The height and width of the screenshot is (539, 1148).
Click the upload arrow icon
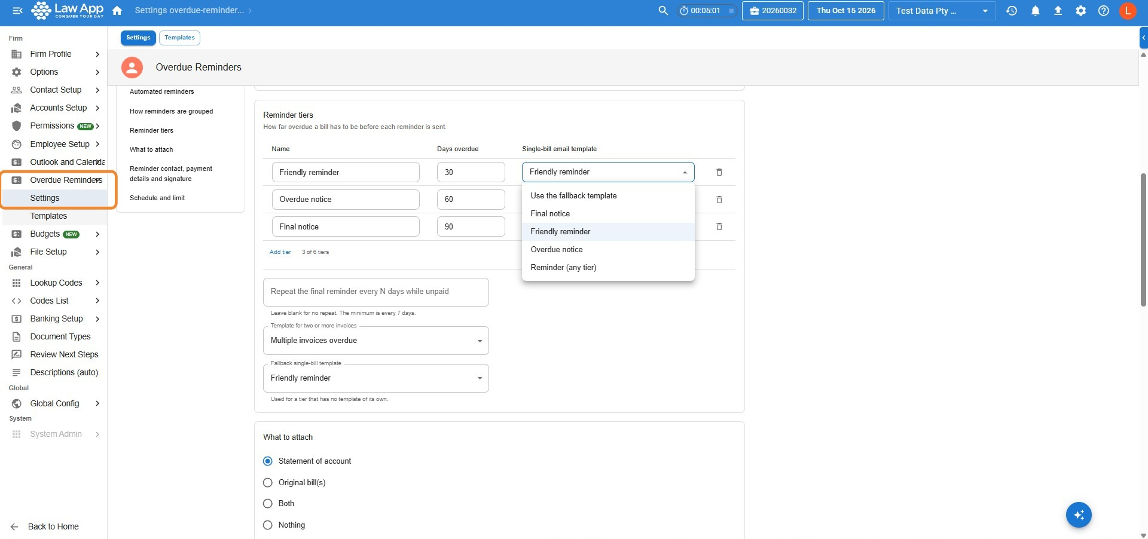coord(1058,11)
